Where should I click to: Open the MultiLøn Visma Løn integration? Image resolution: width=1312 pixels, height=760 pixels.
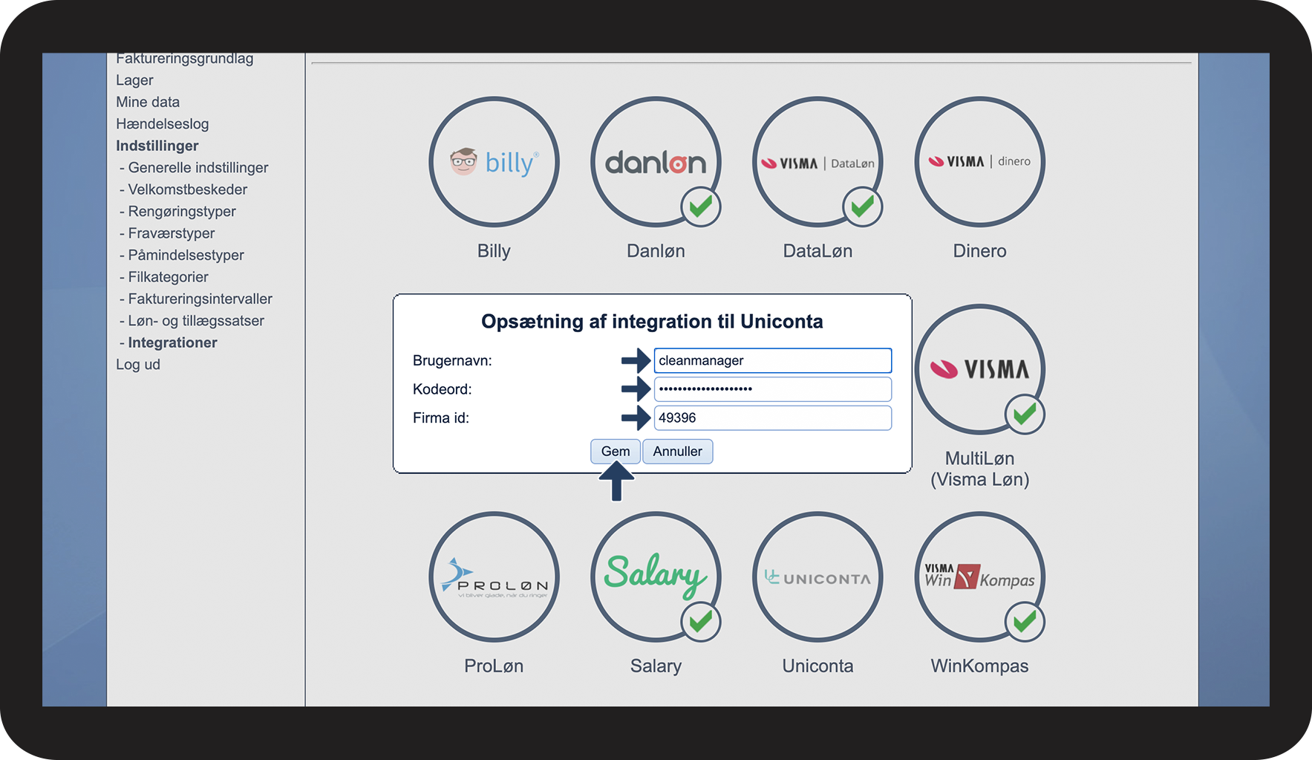(979, 369)
